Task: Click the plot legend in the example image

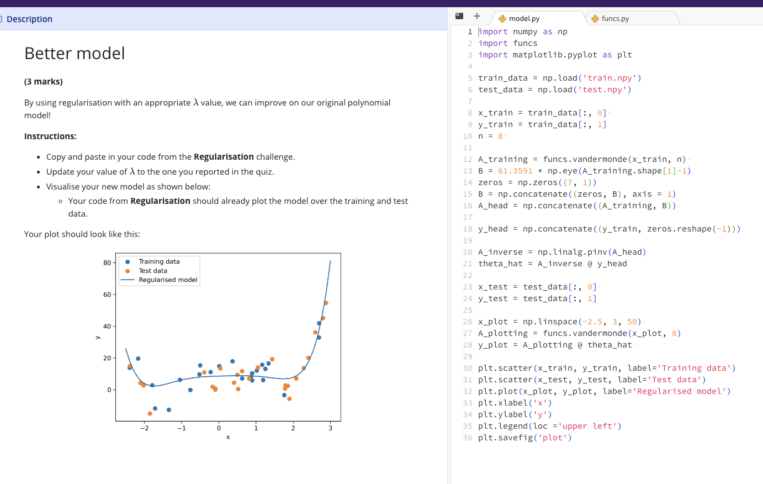Action: (159, 270)
